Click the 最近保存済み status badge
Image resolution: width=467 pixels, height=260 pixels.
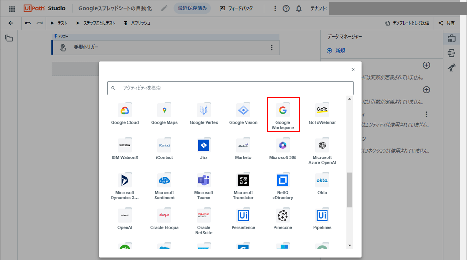(x=192, y=8)
